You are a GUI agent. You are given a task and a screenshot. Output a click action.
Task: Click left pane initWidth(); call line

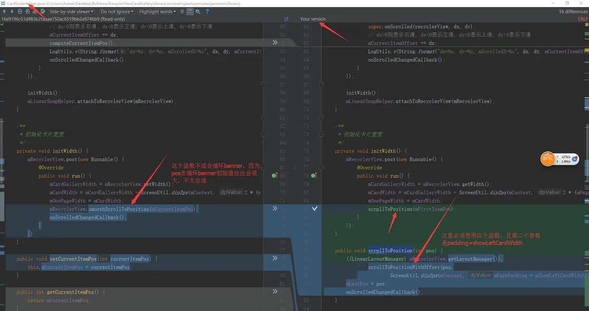click(44, 93)
